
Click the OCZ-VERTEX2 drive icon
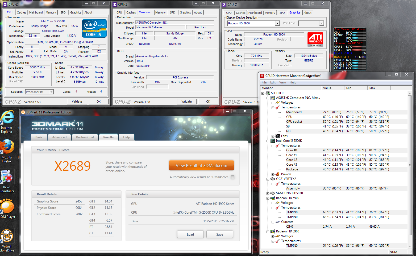coord(273,179)
